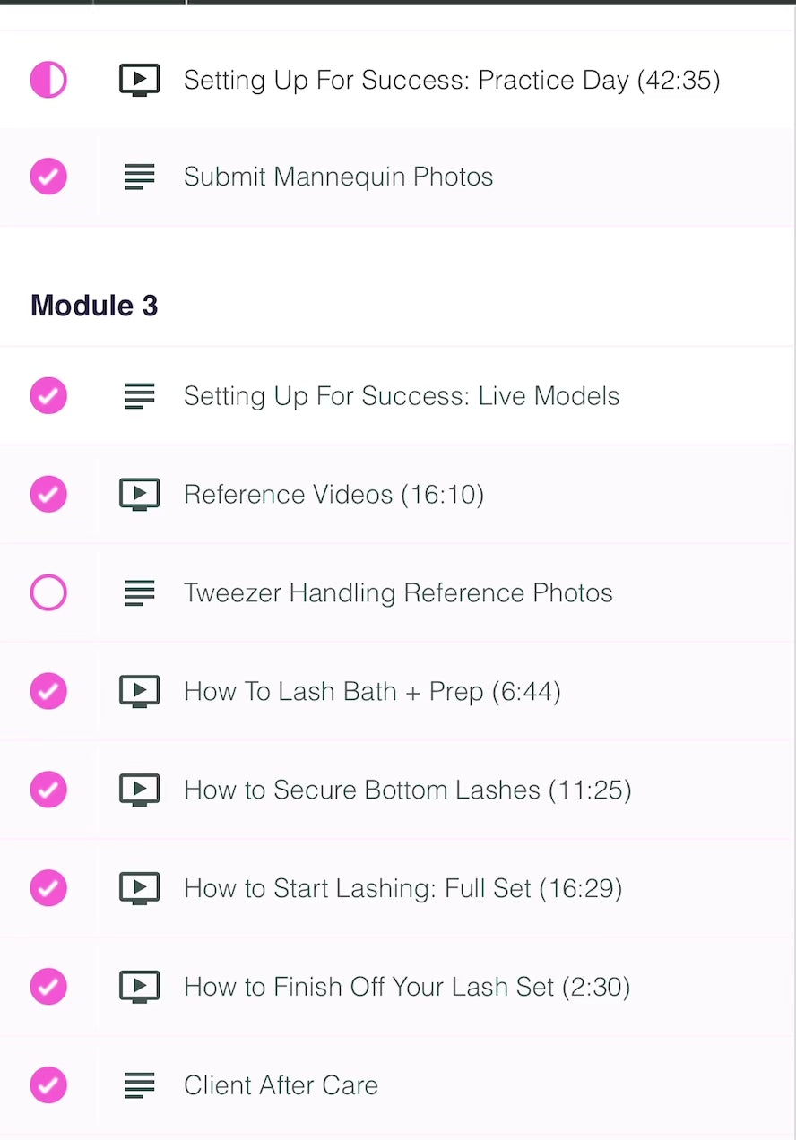Open Tweezer Handling Reference Photos lesson
The width and height of the screenshot is (796, 1140).
point(398,593)
